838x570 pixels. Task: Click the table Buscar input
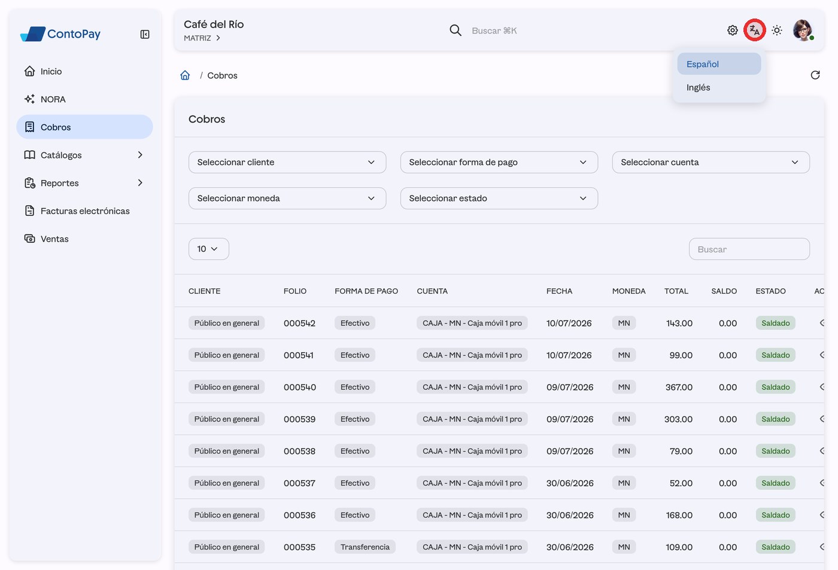coord(749,249)
